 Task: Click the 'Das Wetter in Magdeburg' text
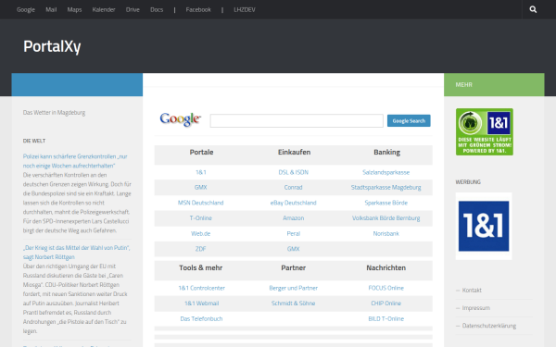[54, 112]
